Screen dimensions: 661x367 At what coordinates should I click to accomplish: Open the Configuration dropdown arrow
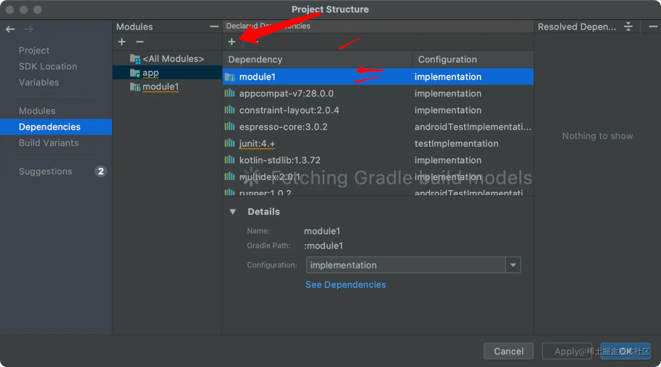tap(513, 265)
